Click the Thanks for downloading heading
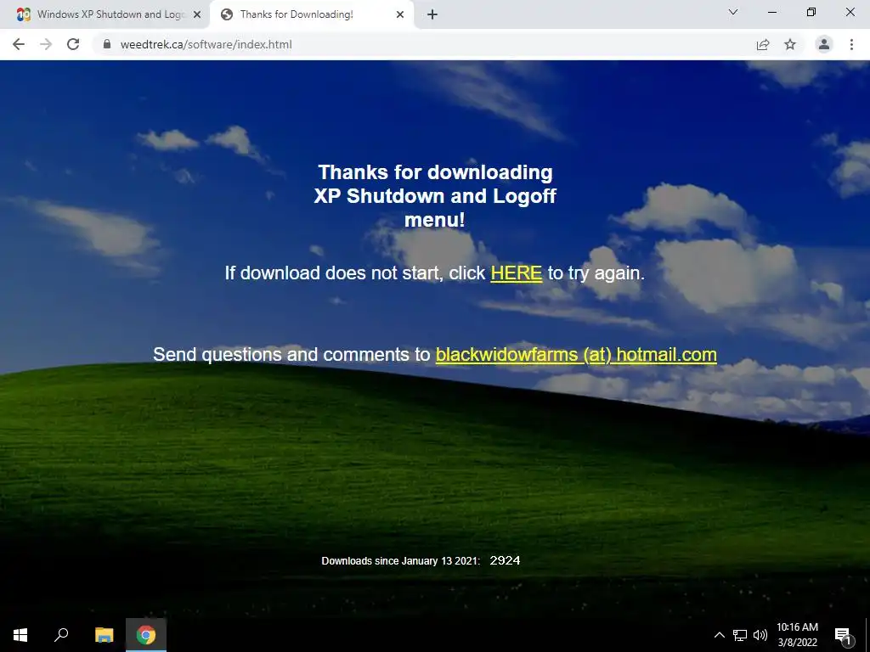 point(435,196)
